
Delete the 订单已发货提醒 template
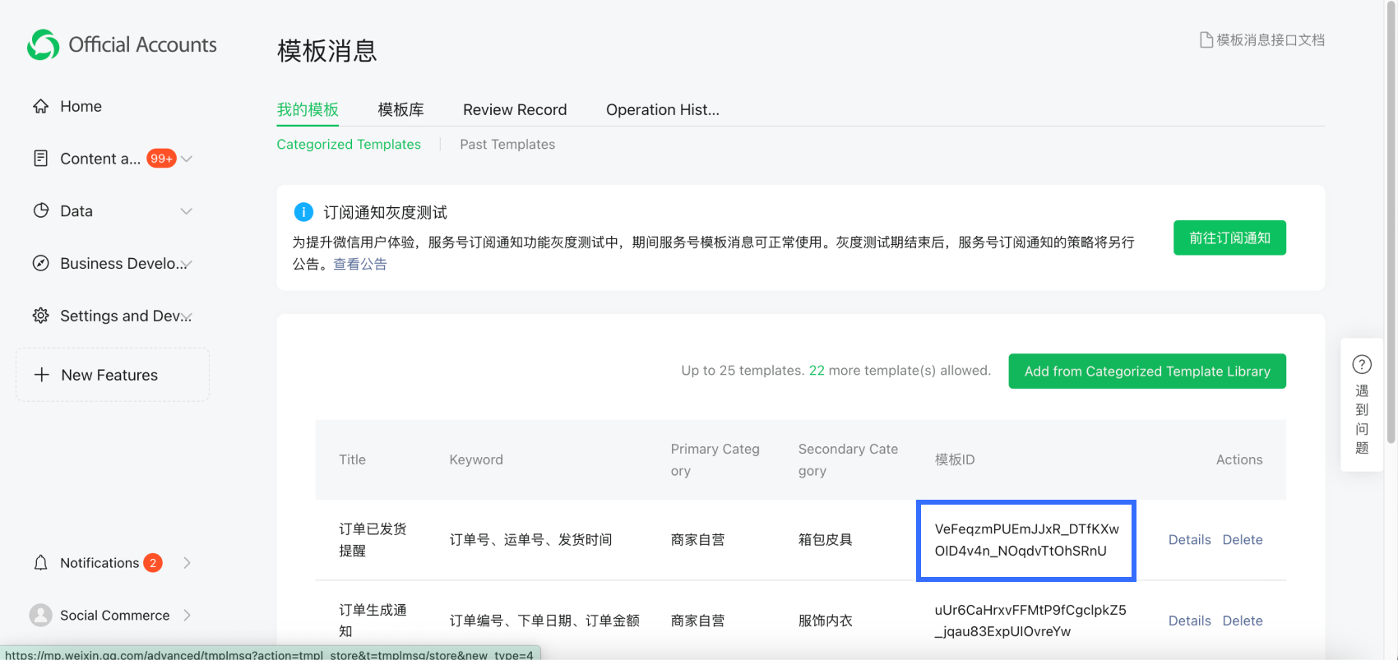(1242, 540)
